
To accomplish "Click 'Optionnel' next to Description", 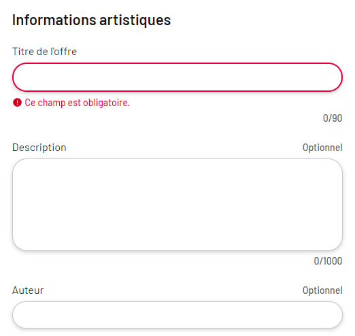I will [x=322, y=148].
